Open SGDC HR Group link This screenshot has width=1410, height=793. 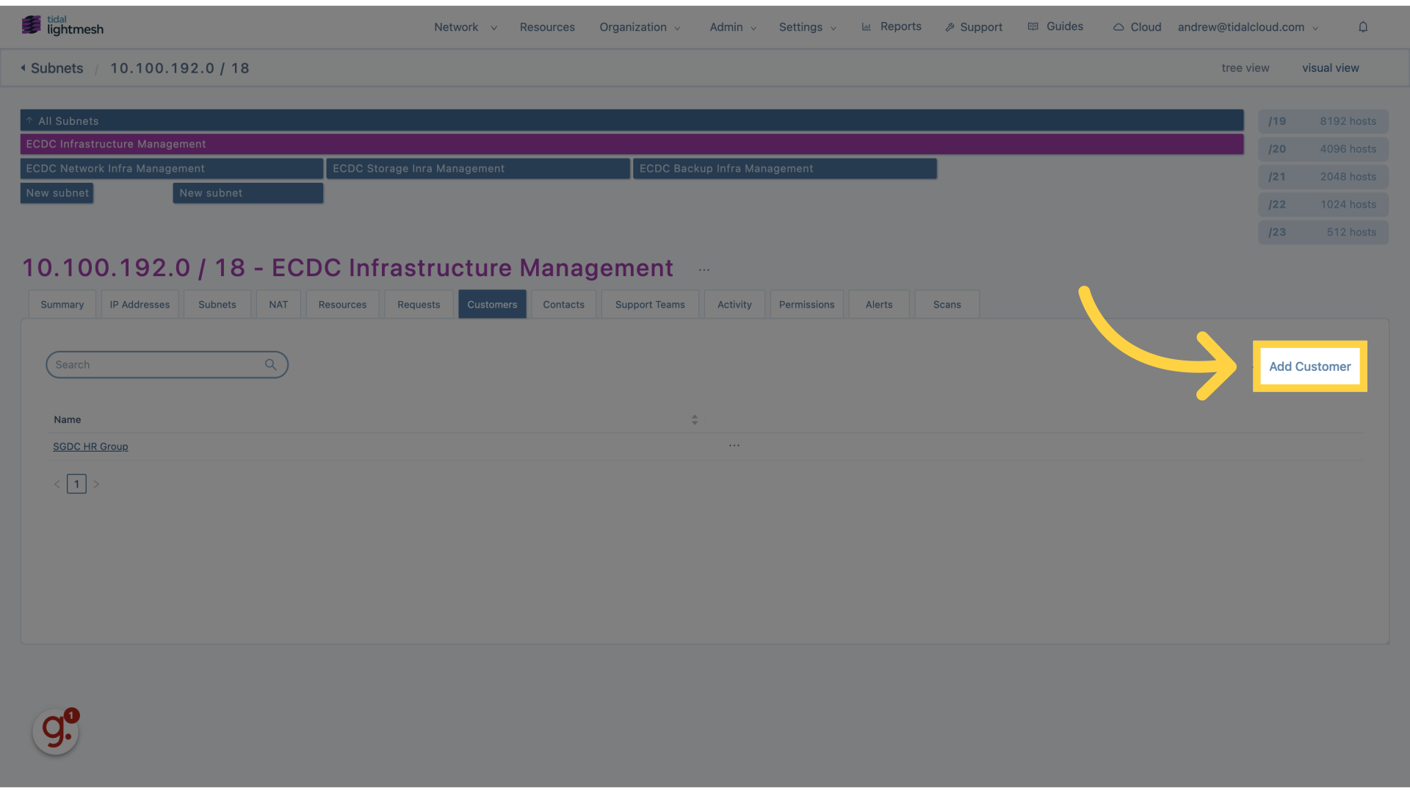coord(90,446)
